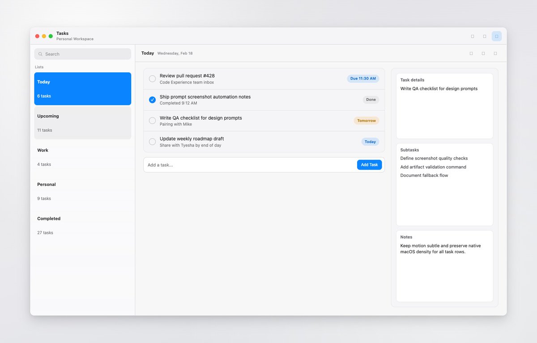Select Ship prompt screenshot automation notes row
This screenshot has height=343, width=537.
pyautogui.click(x=264, y=100)
